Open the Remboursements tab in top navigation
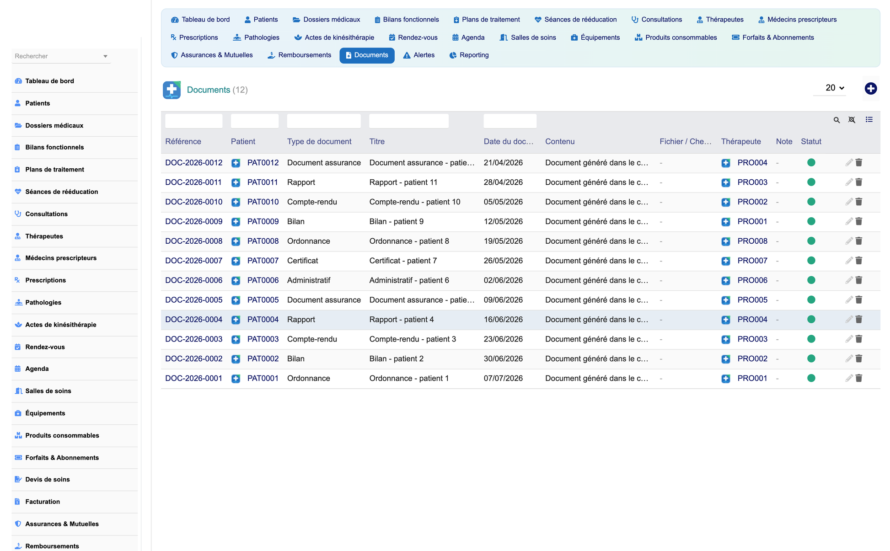The image size is (890, 551). click(299, 55)
